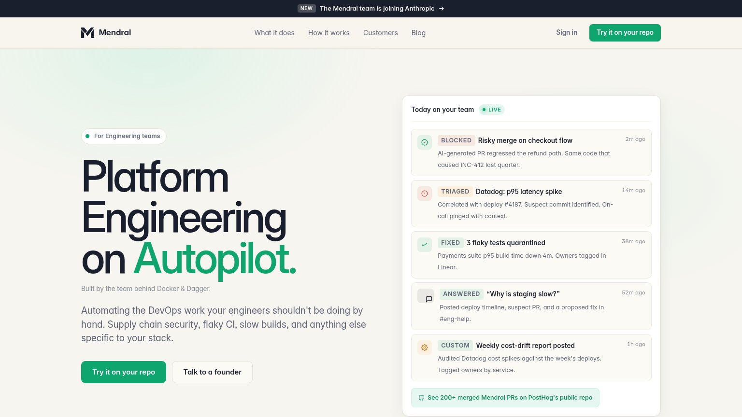Screen dimensions: 742x417
Task: Click the arrow in the announcement banner
Action: coord(442,9)
